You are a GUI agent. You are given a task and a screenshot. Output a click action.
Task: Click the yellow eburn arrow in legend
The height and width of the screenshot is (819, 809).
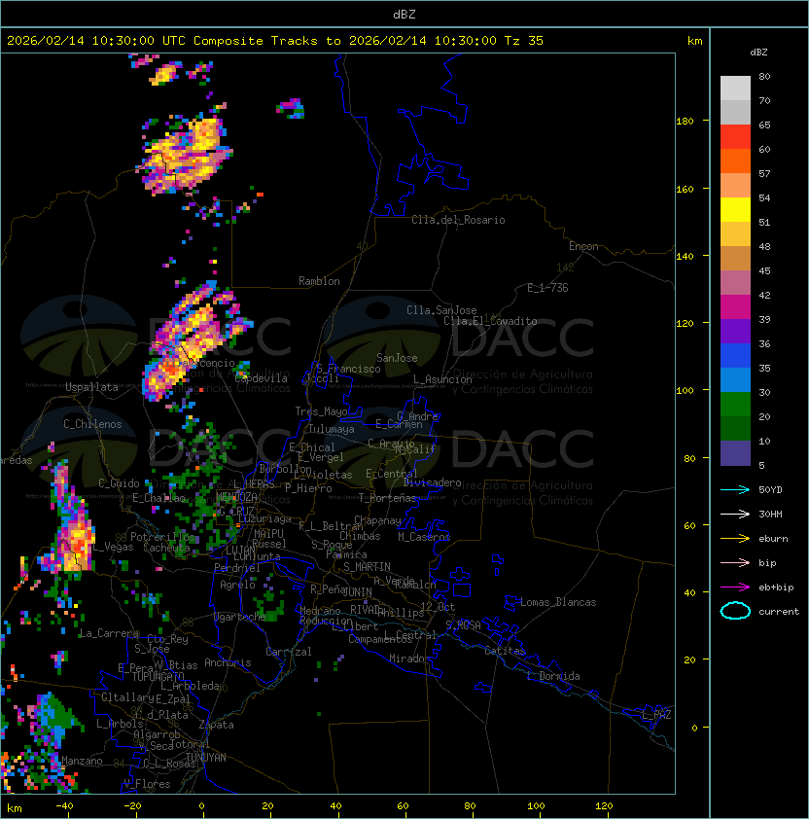[735, 539]
